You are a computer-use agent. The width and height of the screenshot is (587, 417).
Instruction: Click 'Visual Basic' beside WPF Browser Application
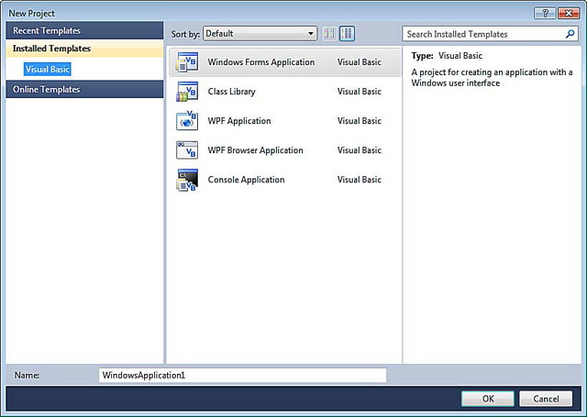point(360,150)
